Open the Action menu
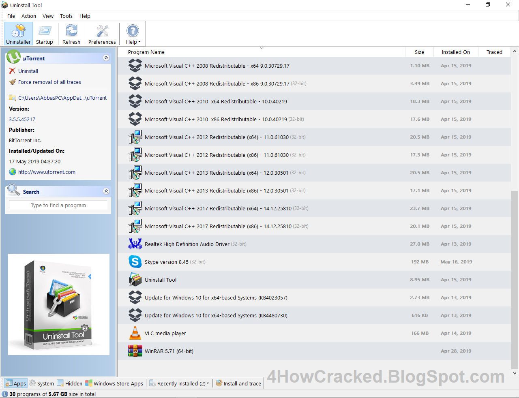The image size is (519, 398). click(x=29, y=16)
